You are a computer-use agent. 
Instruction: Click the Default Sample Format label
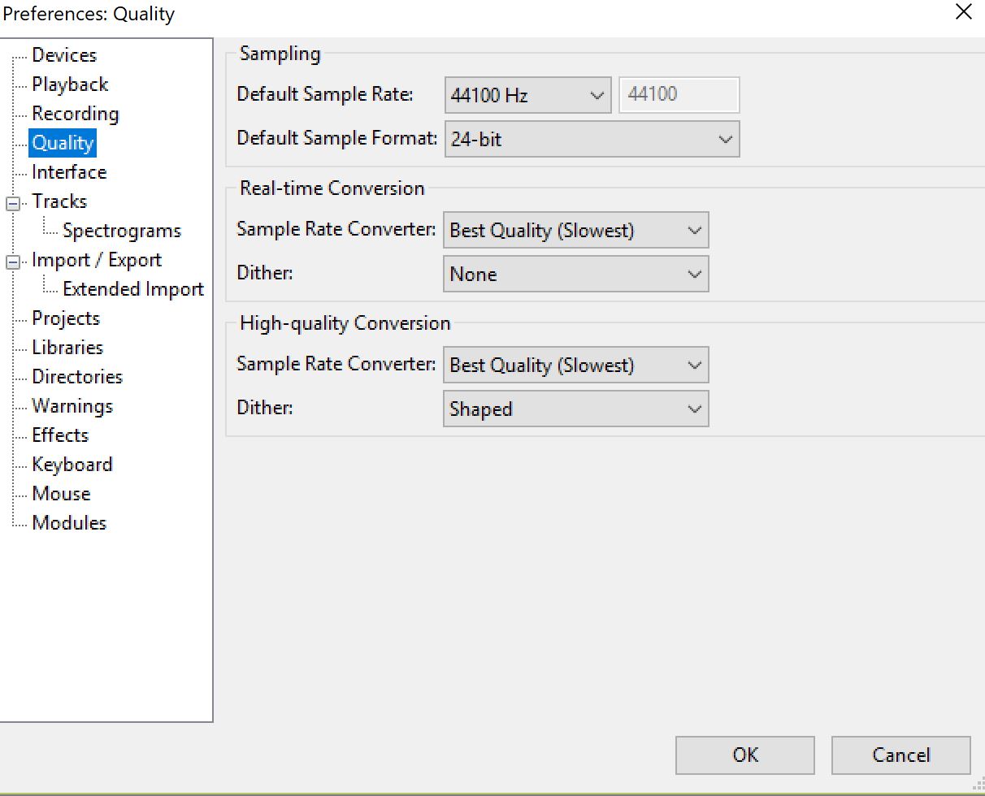coord(337,138)
